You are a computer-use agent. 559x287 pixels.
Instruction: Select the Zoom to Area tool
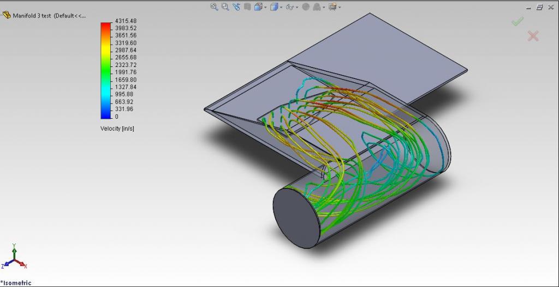point(225,7)
